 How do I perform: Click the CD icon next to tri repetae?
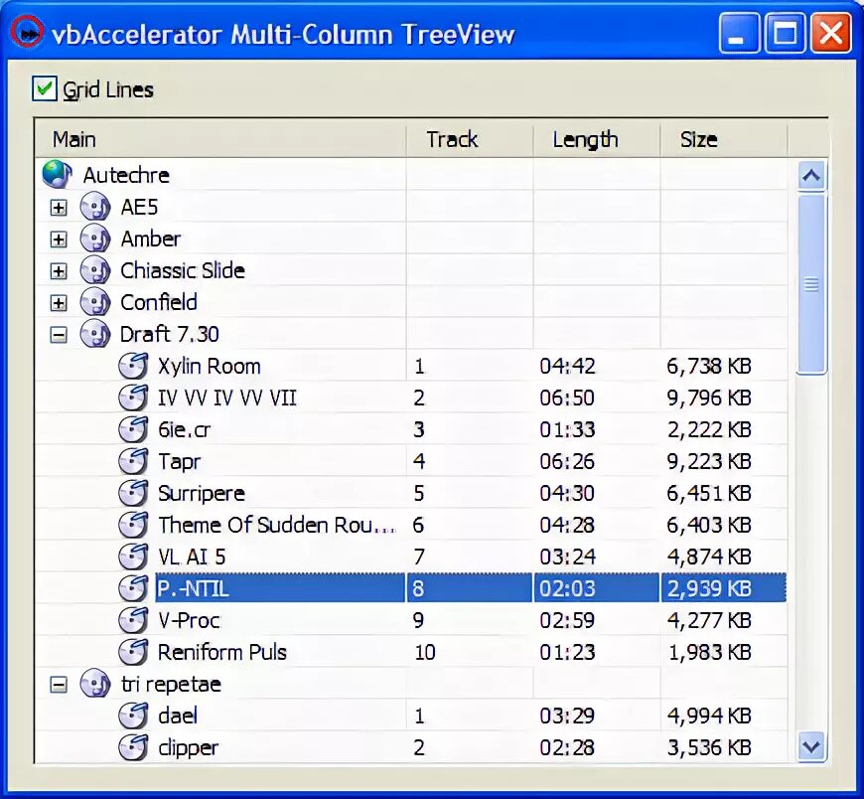pos(95,684)
